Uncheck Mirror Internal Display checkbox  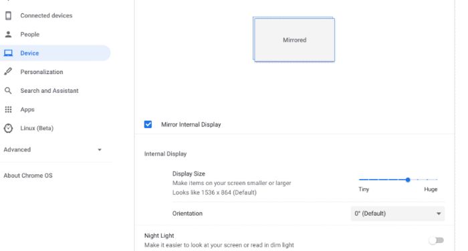point(148,124)
